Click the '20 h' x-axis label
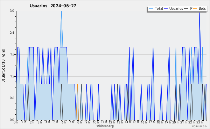Screen dimensions: 210x129 pyautogui.click(x=175, y=122)
